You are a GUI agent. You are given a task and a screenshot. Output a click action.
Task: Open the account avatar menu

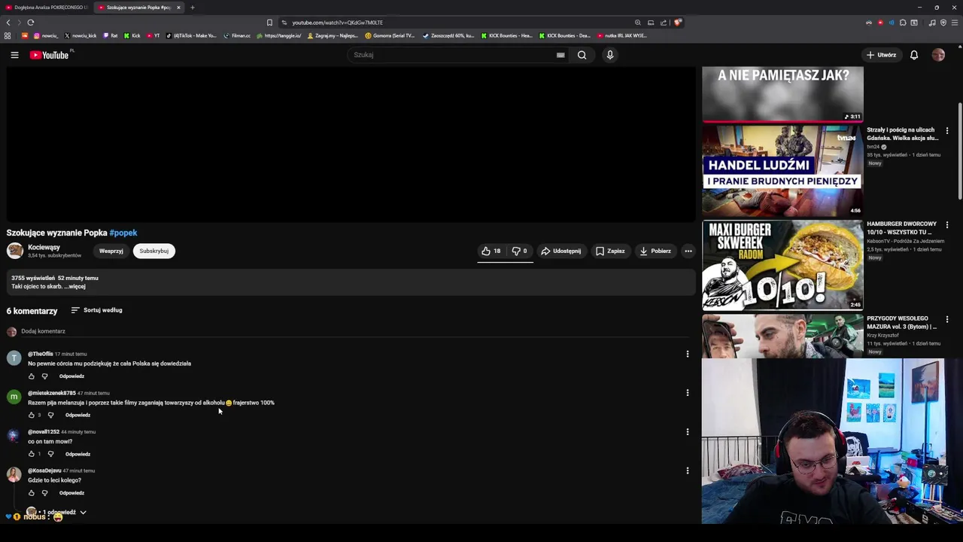point(938,55)
